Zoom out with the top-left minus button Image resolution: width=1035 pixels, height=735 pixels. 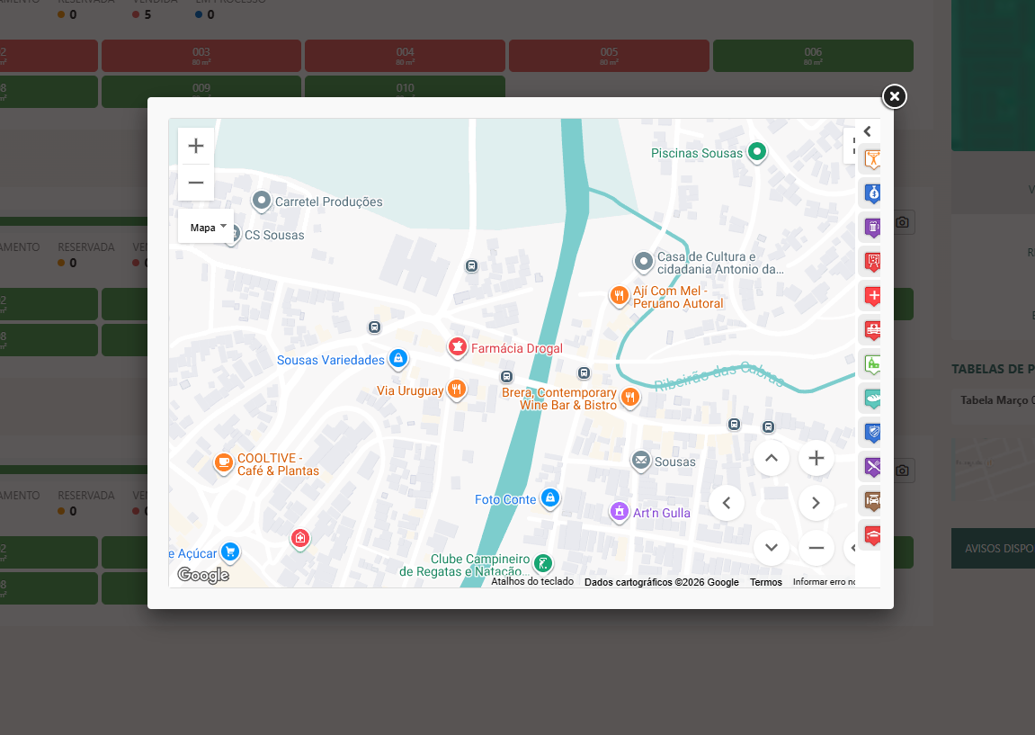196,183
